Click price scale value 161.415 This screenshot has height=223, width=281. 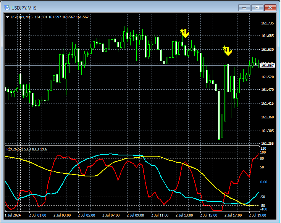(x=267, y=103)
